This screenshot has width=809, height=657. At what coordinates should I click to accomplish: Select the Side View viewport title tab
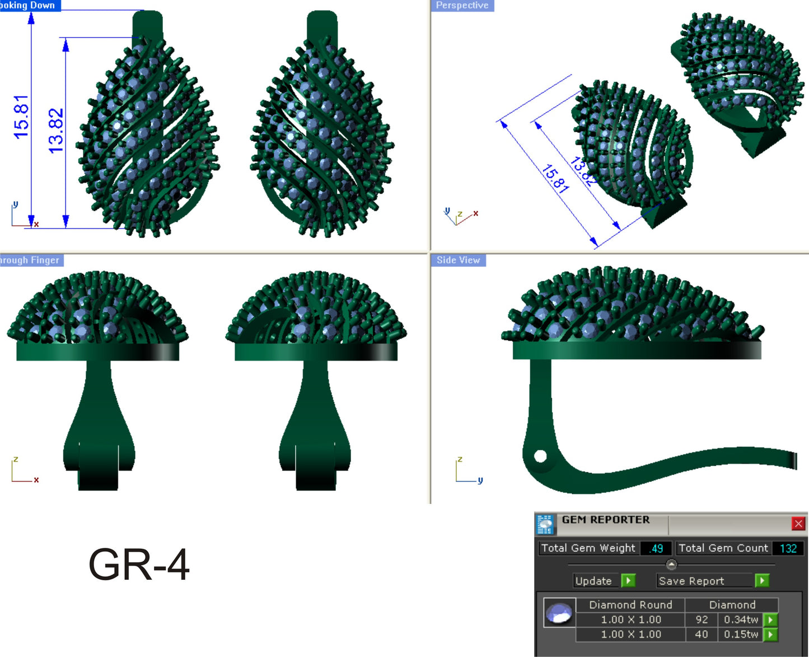[459, 260]
